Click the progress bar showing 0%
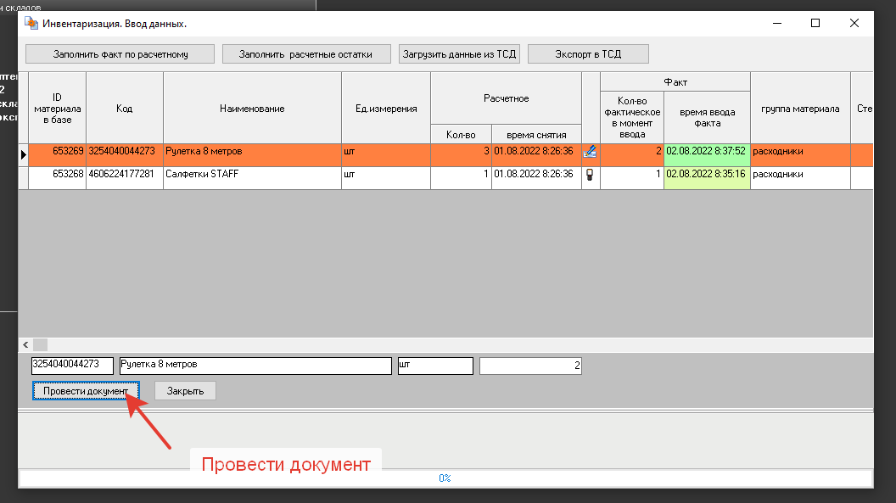 point(445,478)
